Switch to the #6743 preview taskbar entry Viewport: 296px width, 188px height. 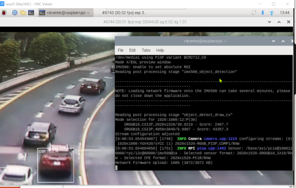click(x=124, y=12)
